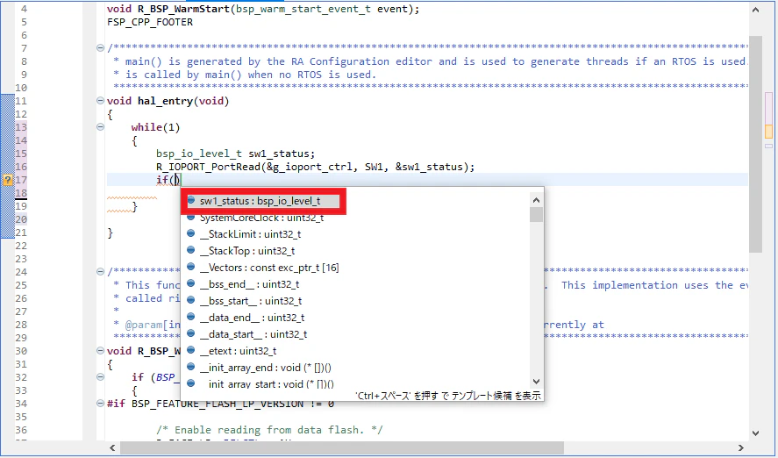
Task: Click editor vertical scroll down arrow
Action: 755,433
